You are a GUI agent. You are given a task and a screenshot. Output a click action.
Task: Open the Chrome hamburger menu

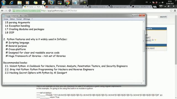pyautogui.click(x=175, y=11)
